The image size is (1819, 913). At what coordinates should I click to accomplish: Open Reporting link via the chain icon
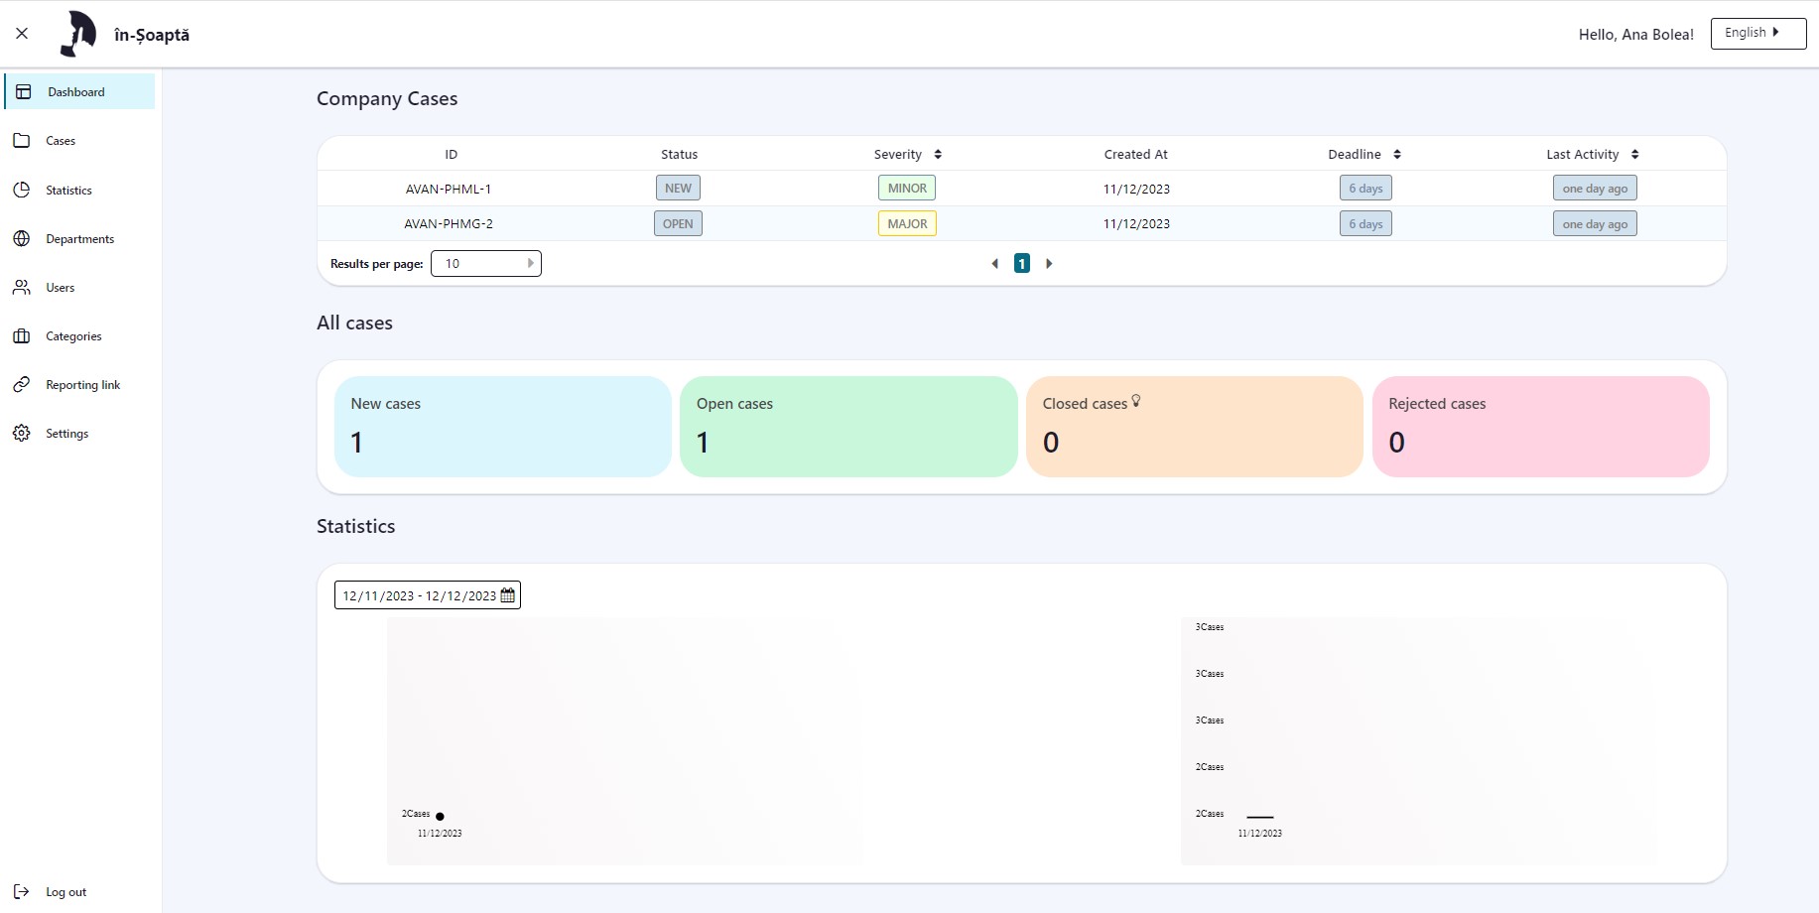click(x=22, y=385)
